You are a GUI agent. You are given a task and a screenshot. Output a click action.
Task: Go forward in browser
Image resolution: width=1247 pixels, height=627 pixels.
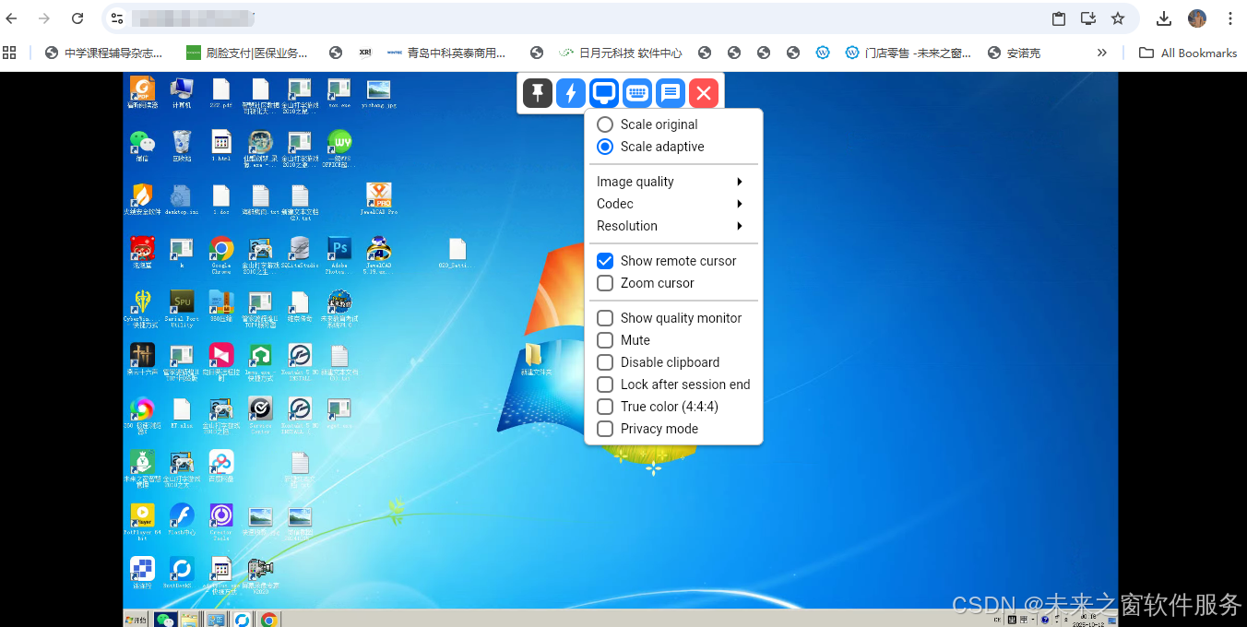(44, 18)
